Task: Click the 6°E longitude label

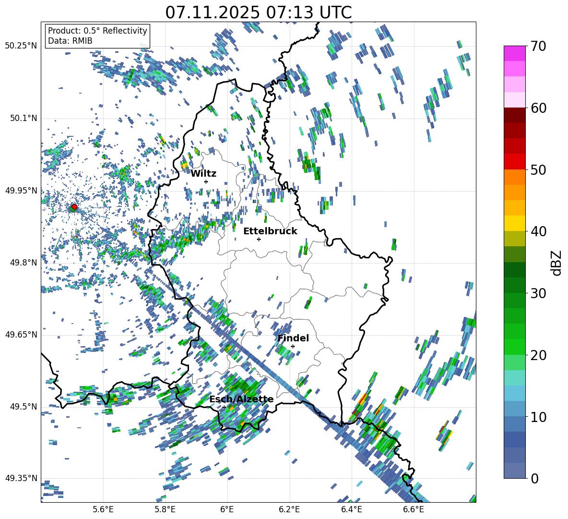Action: [x=227, y=509]
